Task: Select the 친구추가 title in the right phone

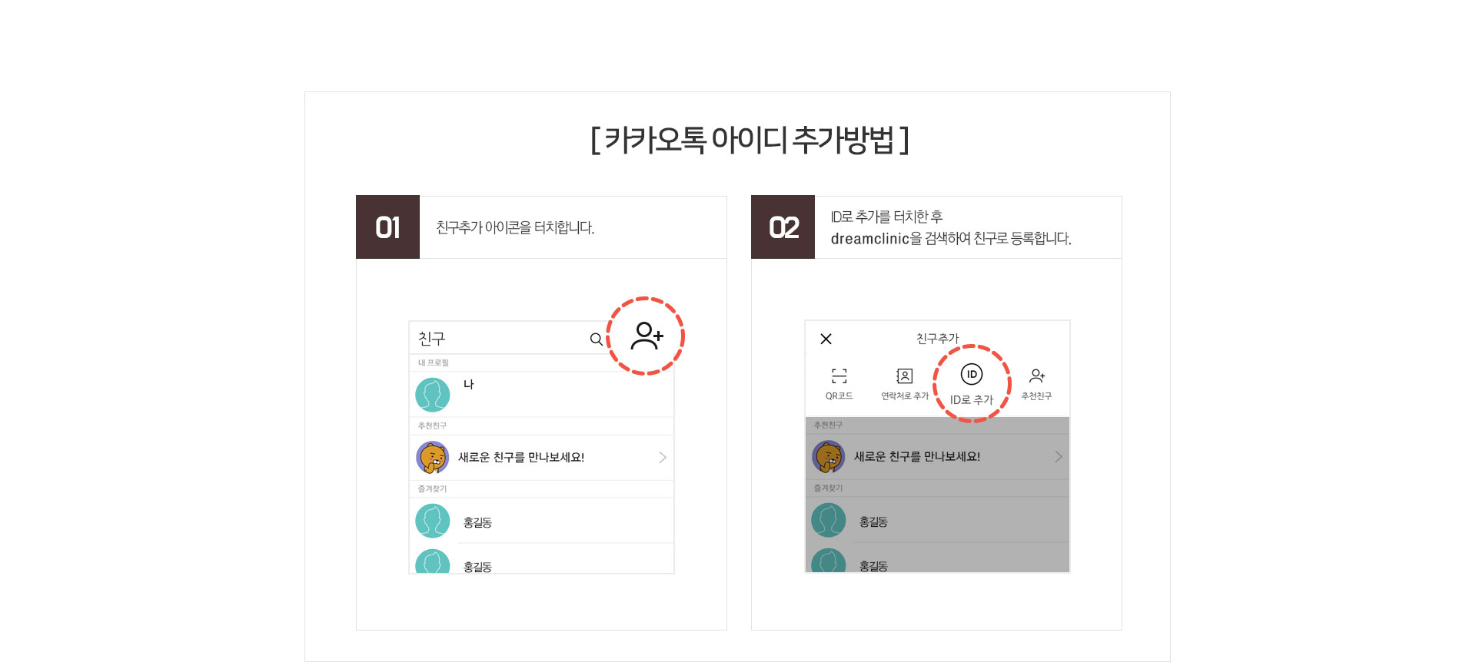Action: tap(938, 339)
